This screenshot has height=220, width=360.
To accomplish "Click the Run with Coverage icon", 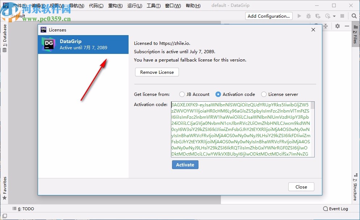I will pos(318,16).
